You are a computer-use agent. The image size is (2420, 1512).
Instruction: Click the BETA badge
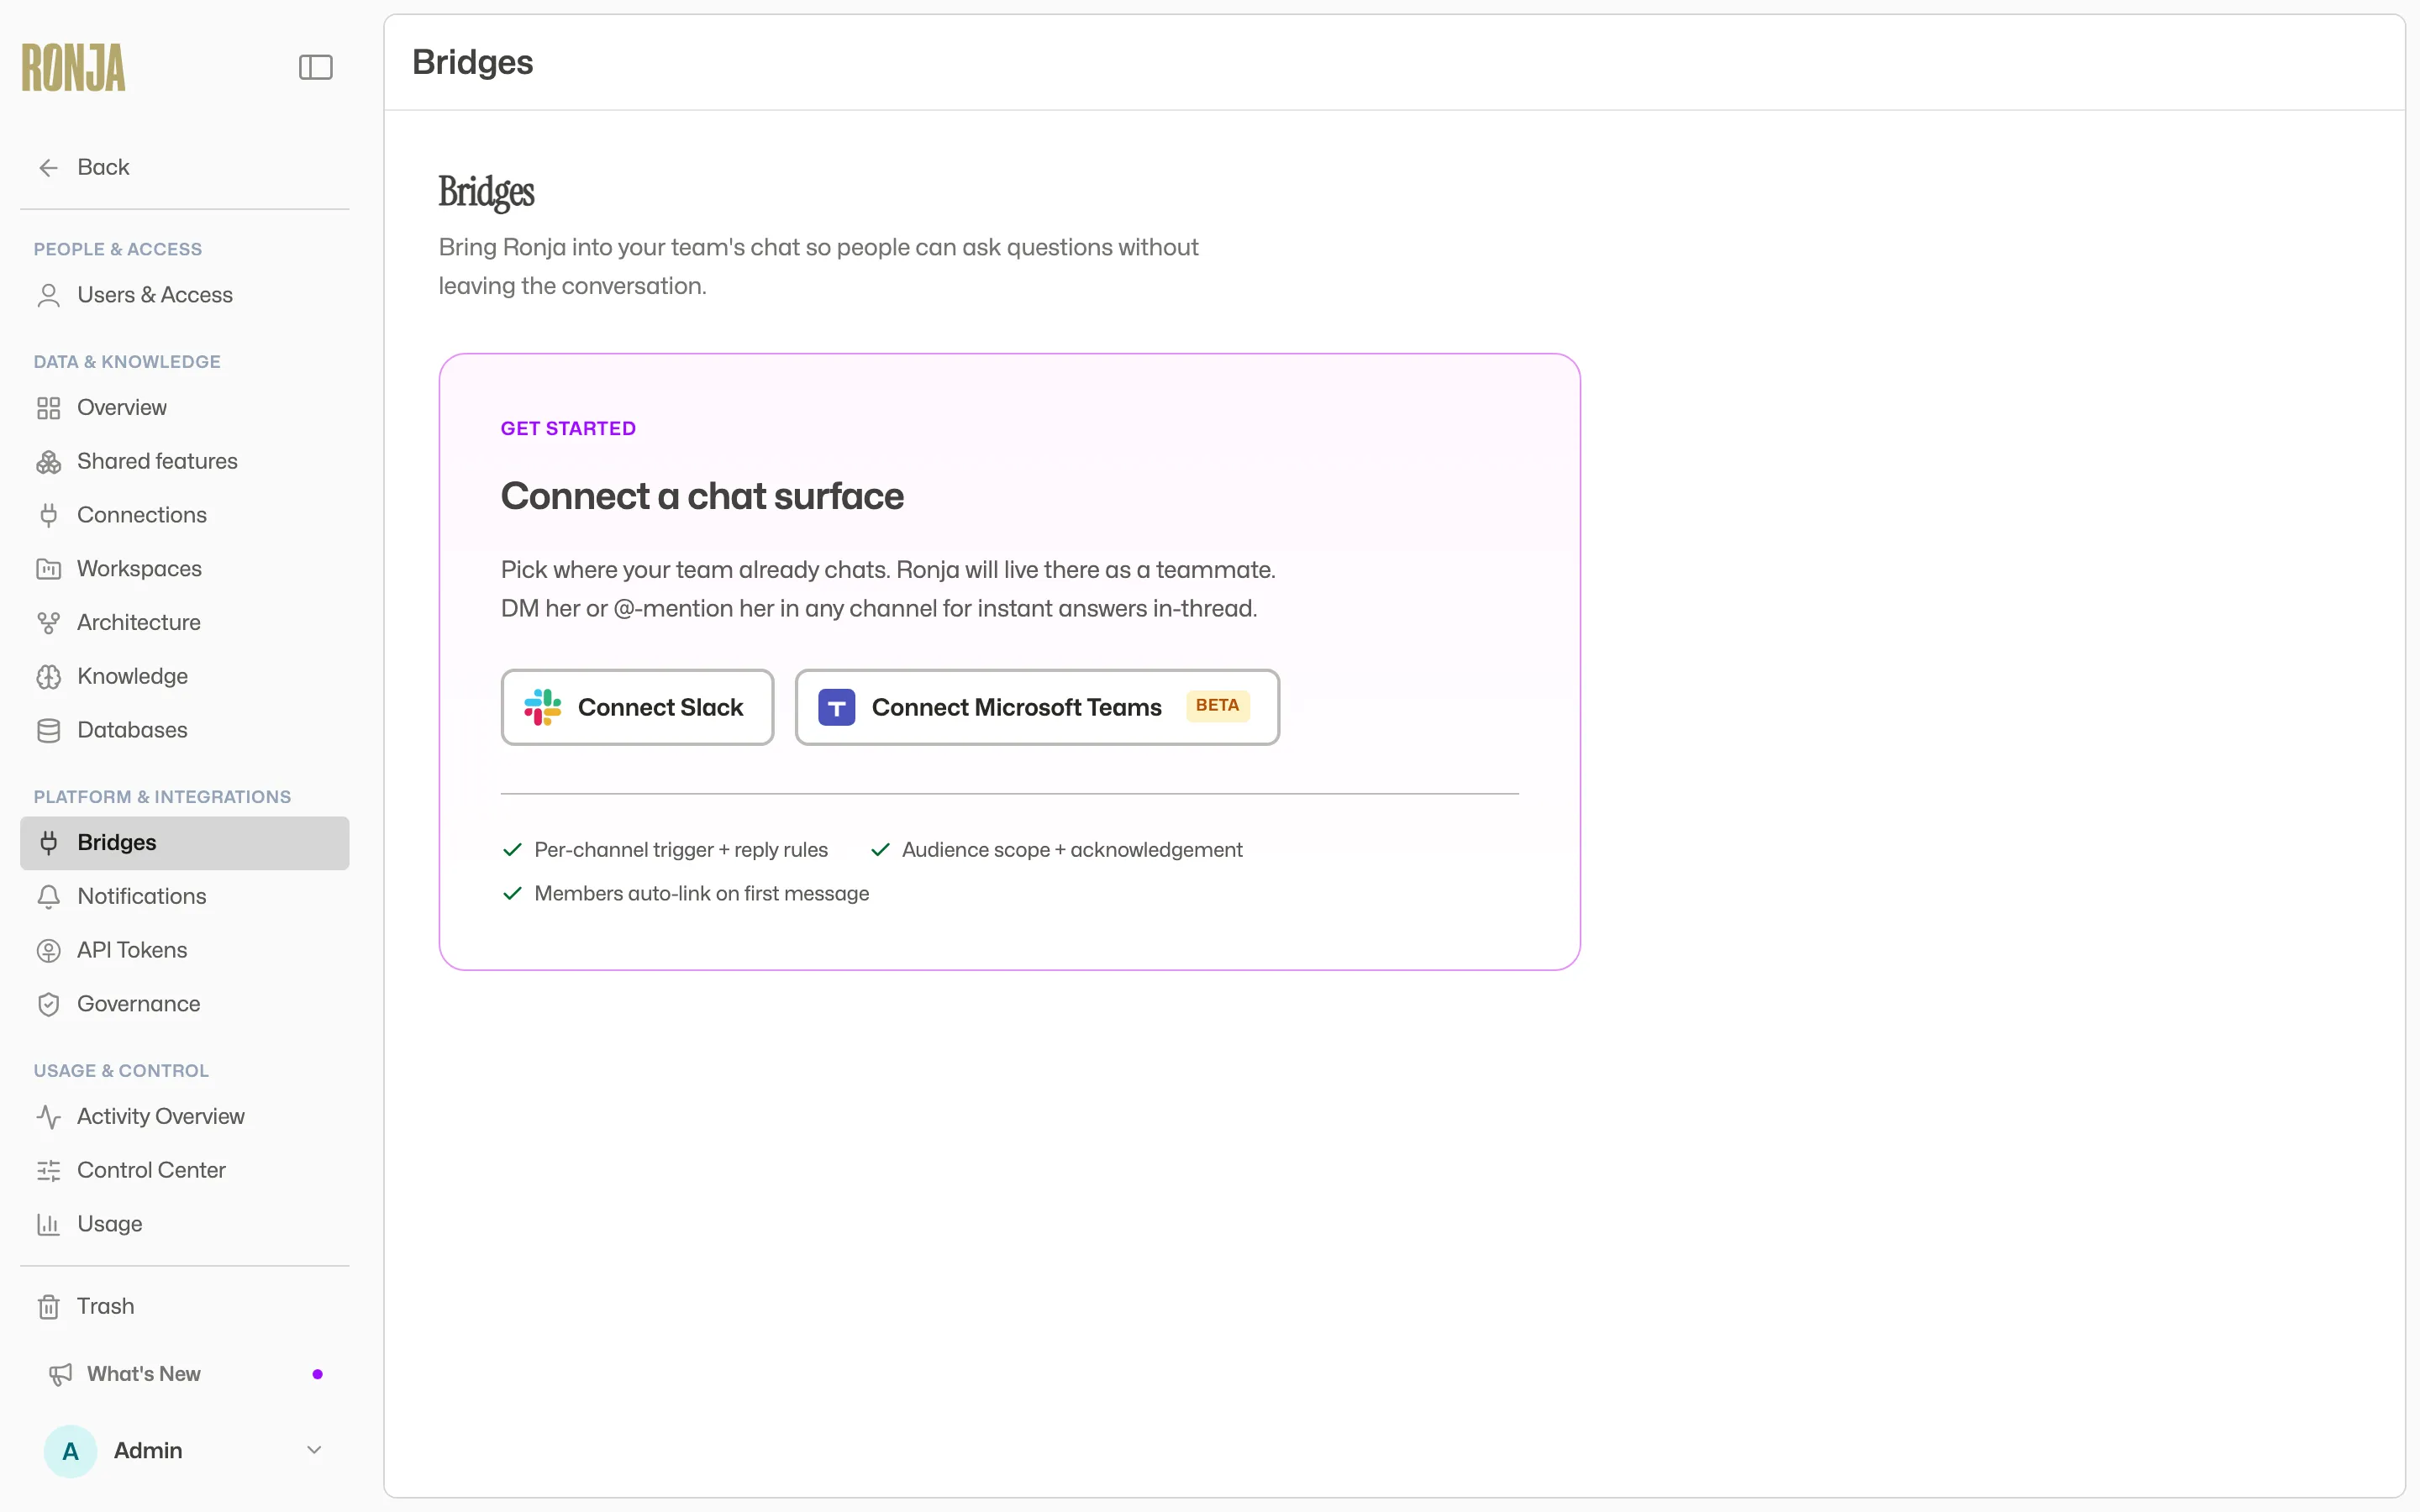1217,706
